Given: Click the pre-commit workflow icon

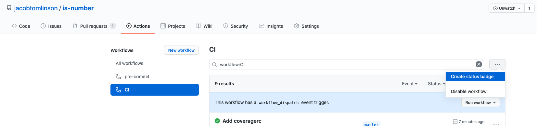Looking at the screenshot, I should [x=118, y=77].
